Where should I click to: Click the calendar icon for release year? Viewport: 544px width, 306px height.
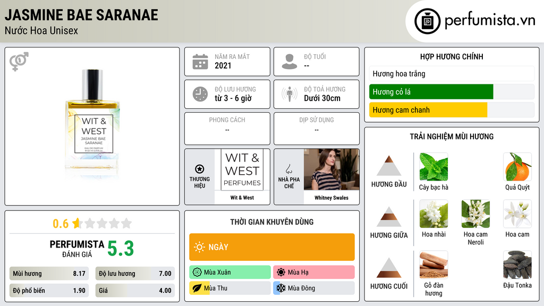click(200, 62)
